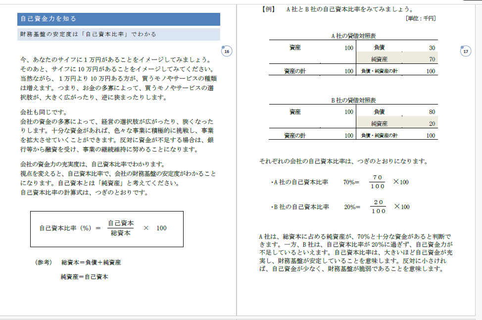Click the 負債 value 80 in B社 table
482x320 pixels.
432,112
